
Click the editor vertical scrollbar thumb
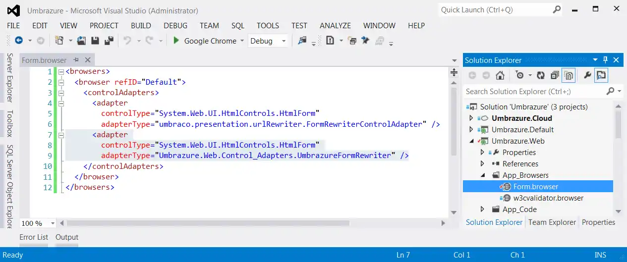tap(454, 121)
